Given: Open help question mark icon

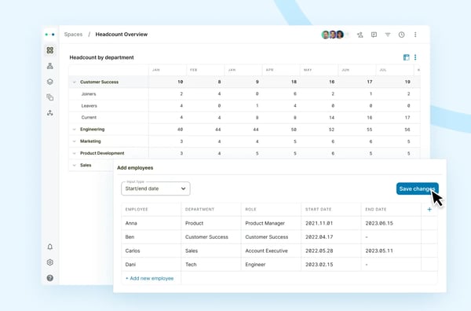Looking at the screenshot, I should point(50,278).
